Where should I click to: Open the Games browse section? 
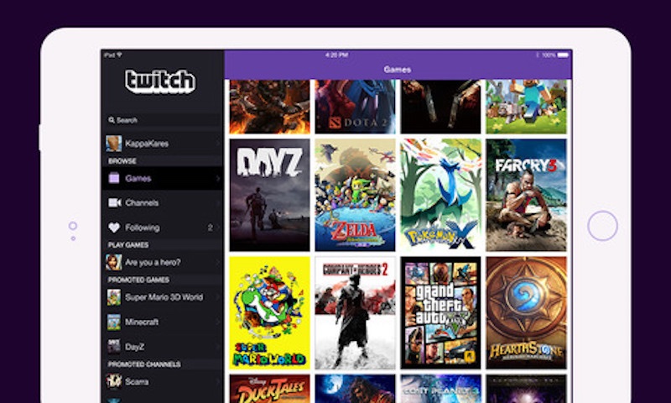(x=163, y=178)
